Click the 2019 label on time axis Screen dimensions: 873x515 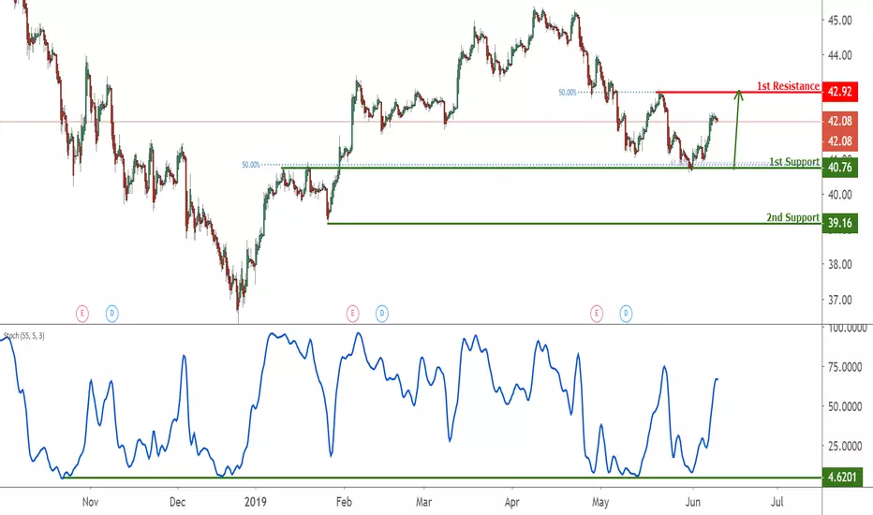point(255,502)
